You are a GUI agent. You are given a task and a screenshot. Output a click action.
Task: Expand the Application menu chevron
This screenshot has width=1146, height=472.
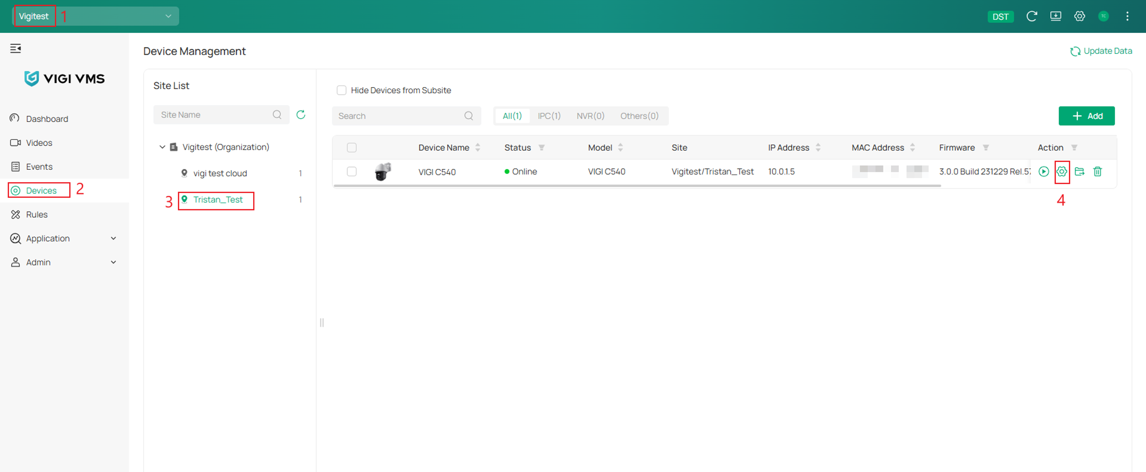(x=114, y=238)
